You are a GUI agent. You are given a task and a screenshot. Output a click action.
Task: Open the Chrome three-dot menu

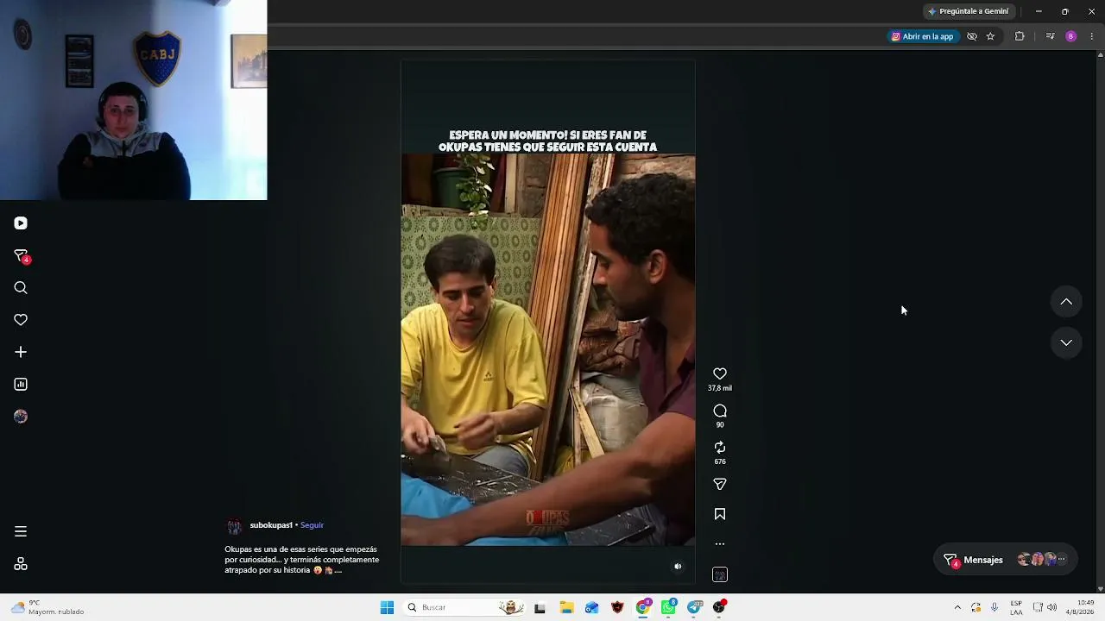[1092, 36]
